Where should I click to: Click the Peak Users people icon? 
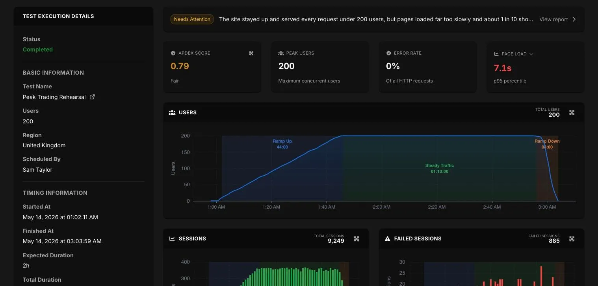(281, 53)
